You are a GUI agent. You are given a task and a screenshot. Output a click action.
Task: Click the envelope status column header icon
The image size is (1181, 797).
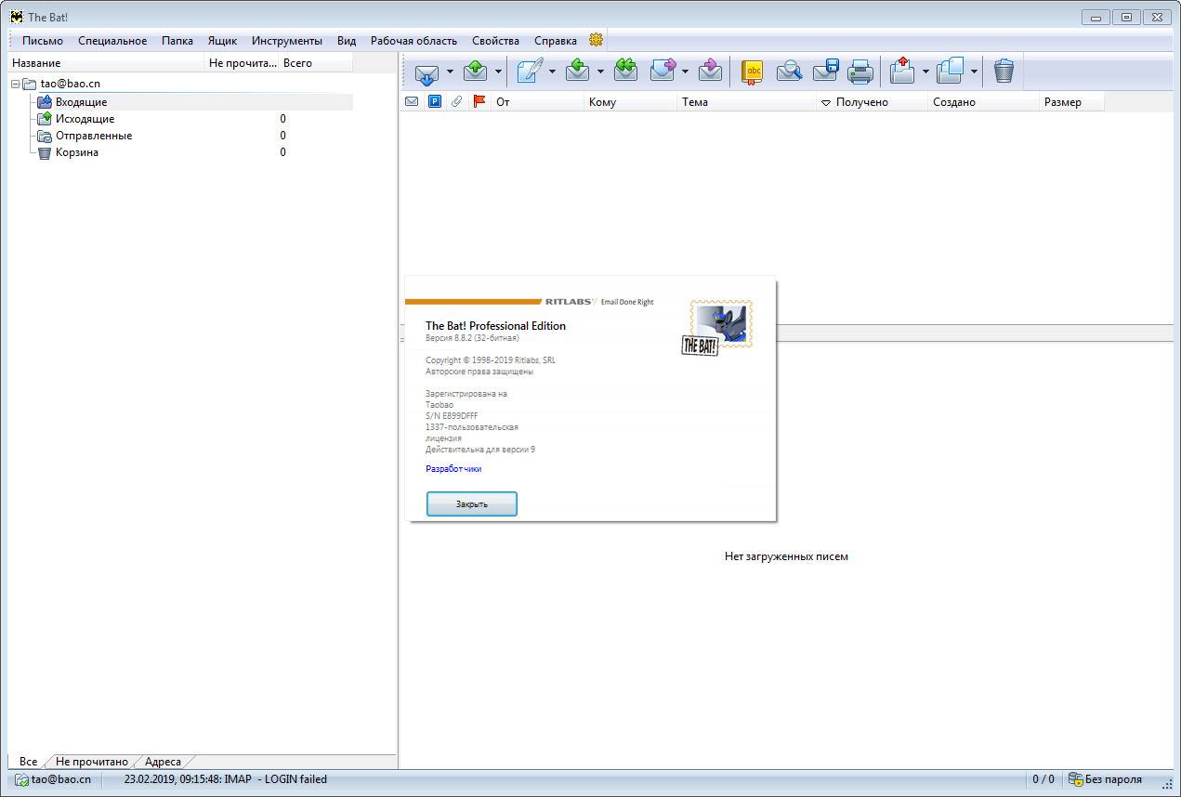coord(412,102)
